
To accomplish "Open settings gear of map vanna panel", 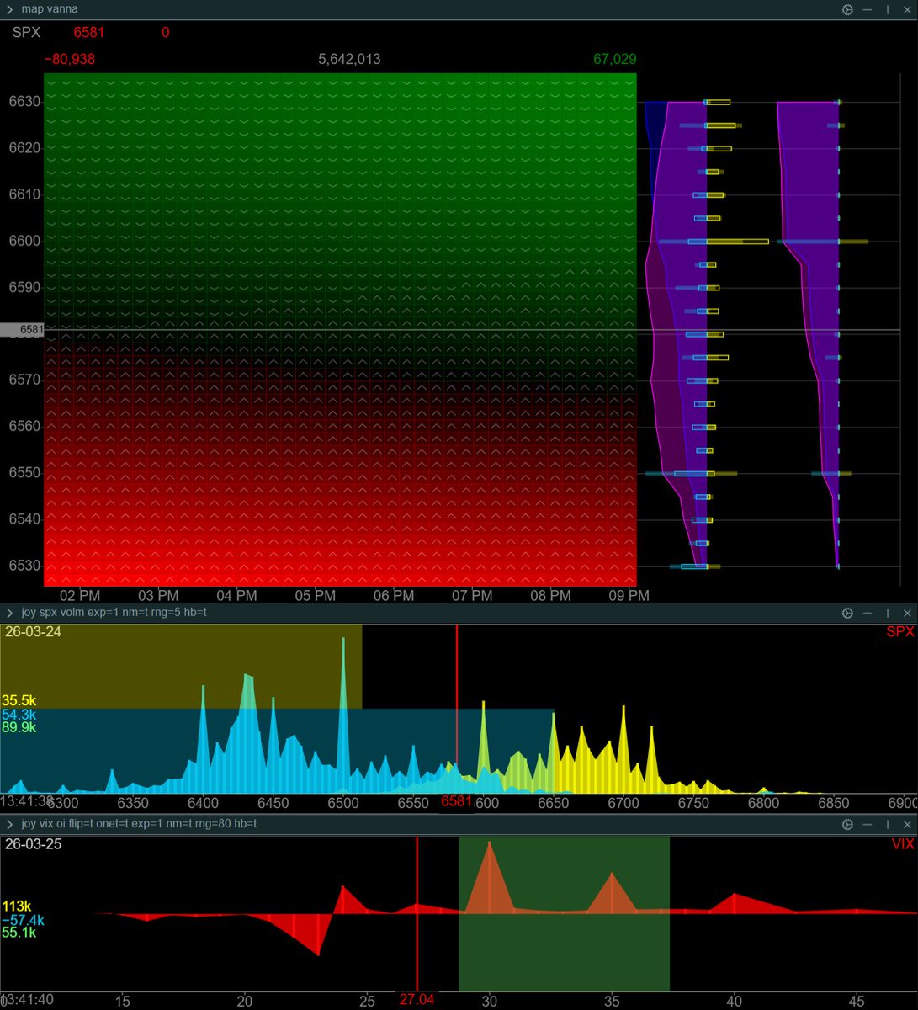I will 847,10.
